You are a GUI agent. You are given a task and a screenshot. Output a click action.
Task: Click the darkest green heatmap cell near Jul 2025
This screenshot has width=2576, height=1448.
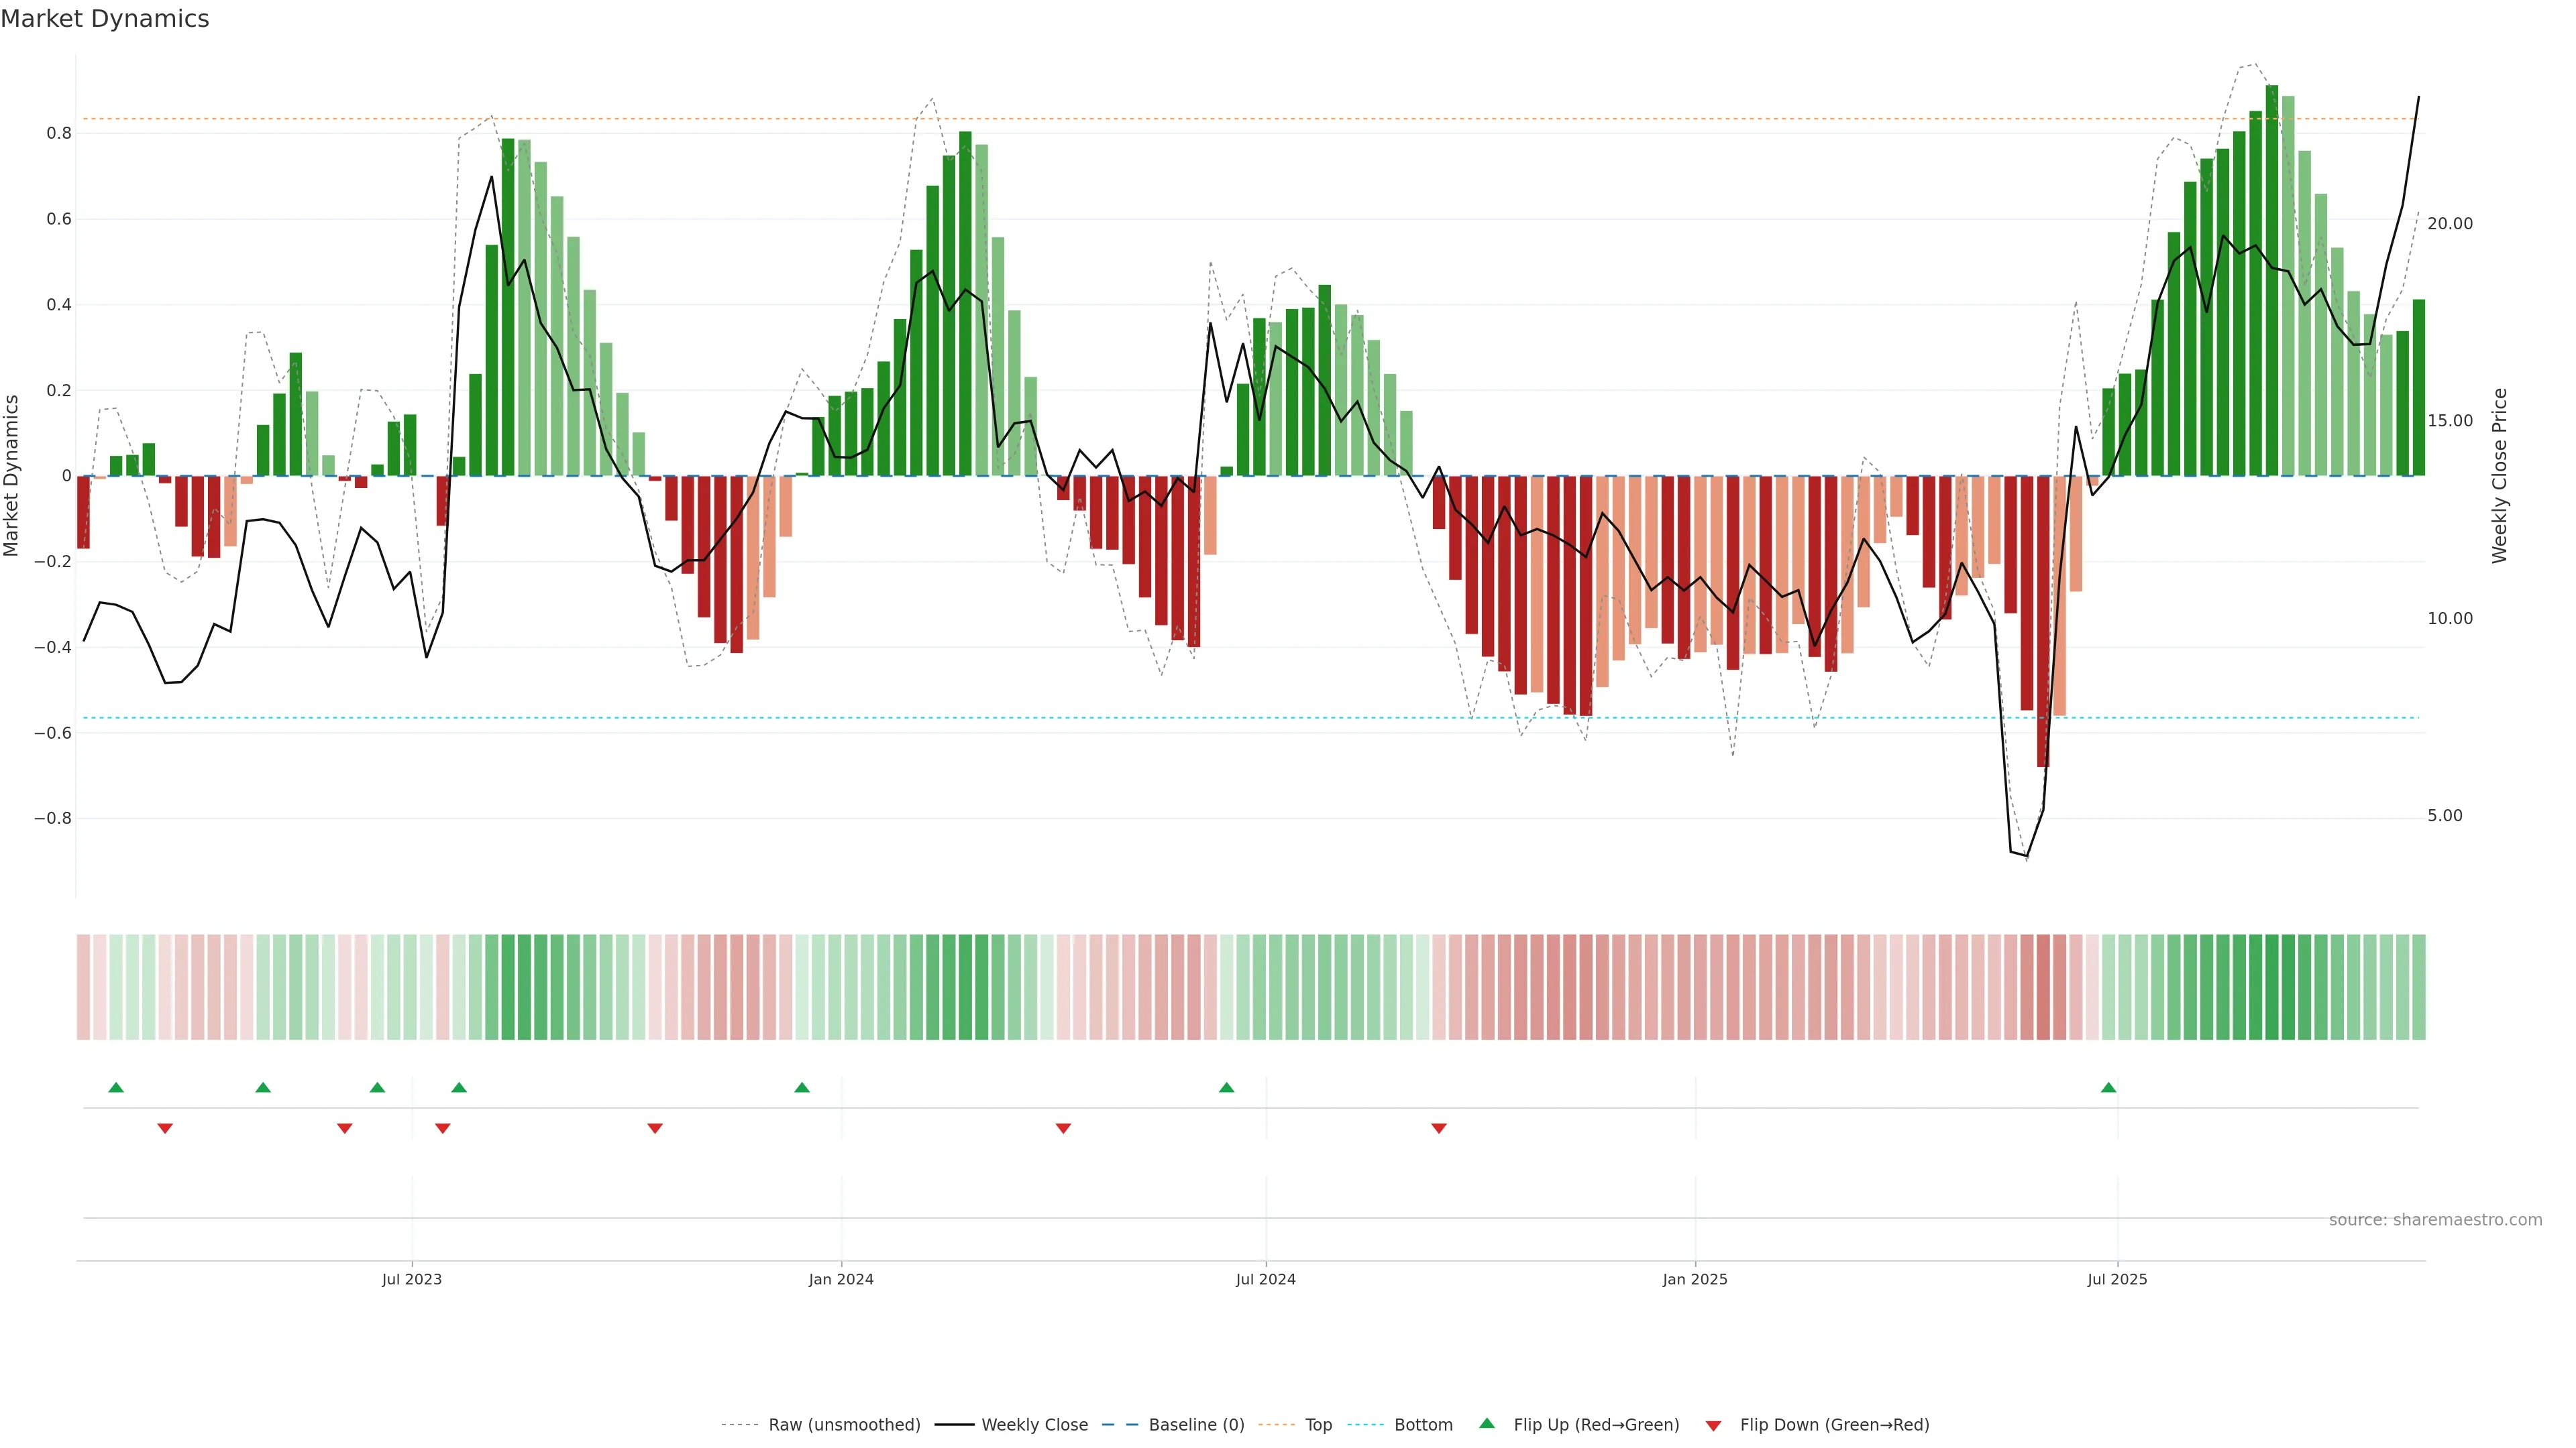click(2272, 986)
